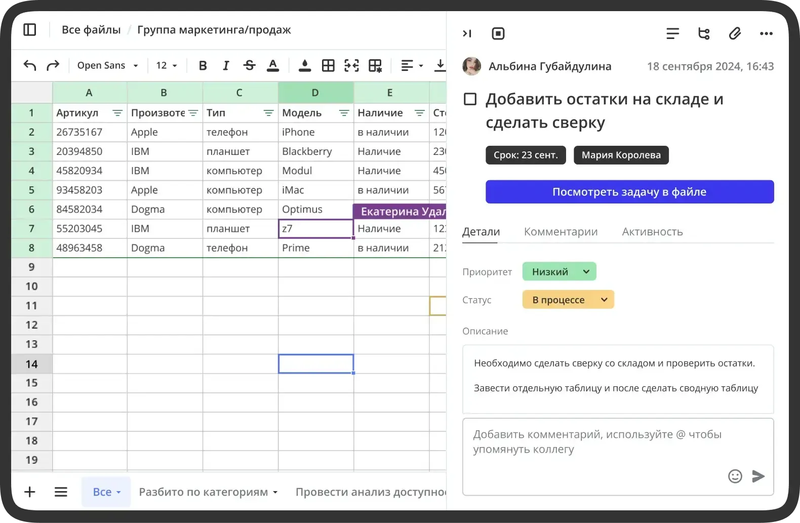Select cell containing iMac

(316, 190)
